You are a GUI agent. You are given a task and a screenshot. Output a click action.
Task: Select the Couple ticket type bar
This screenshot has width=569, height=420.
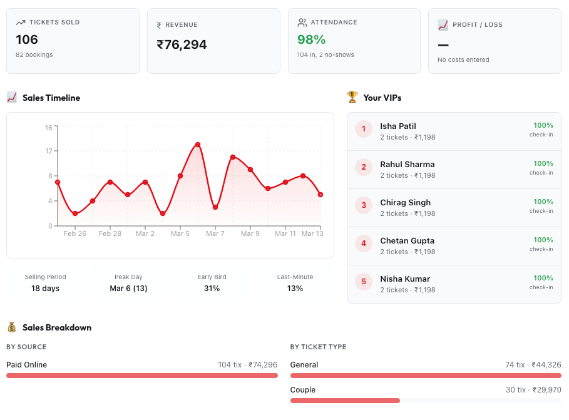pyautogui.click(x=344, y=401)
